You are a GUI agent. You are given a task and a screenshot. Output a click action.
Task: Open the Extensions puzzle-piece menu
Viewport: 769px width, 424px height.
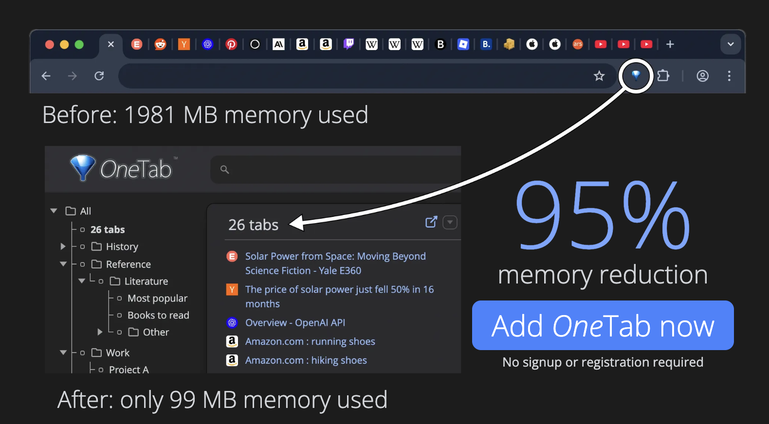click(x=663, y=75)
